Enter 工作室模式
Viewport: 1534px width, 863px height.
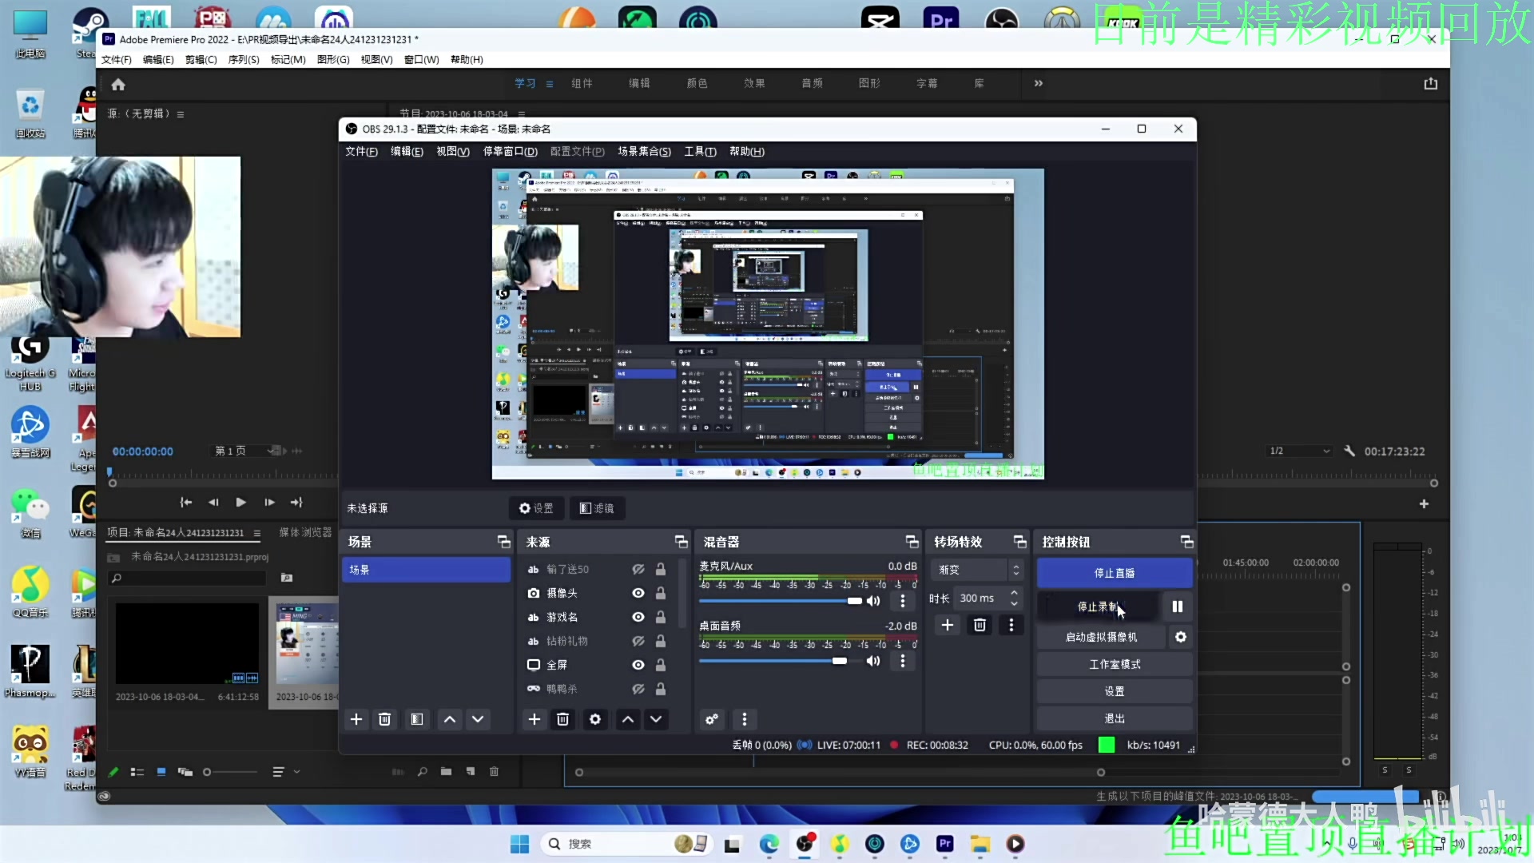click(1115, 664)
